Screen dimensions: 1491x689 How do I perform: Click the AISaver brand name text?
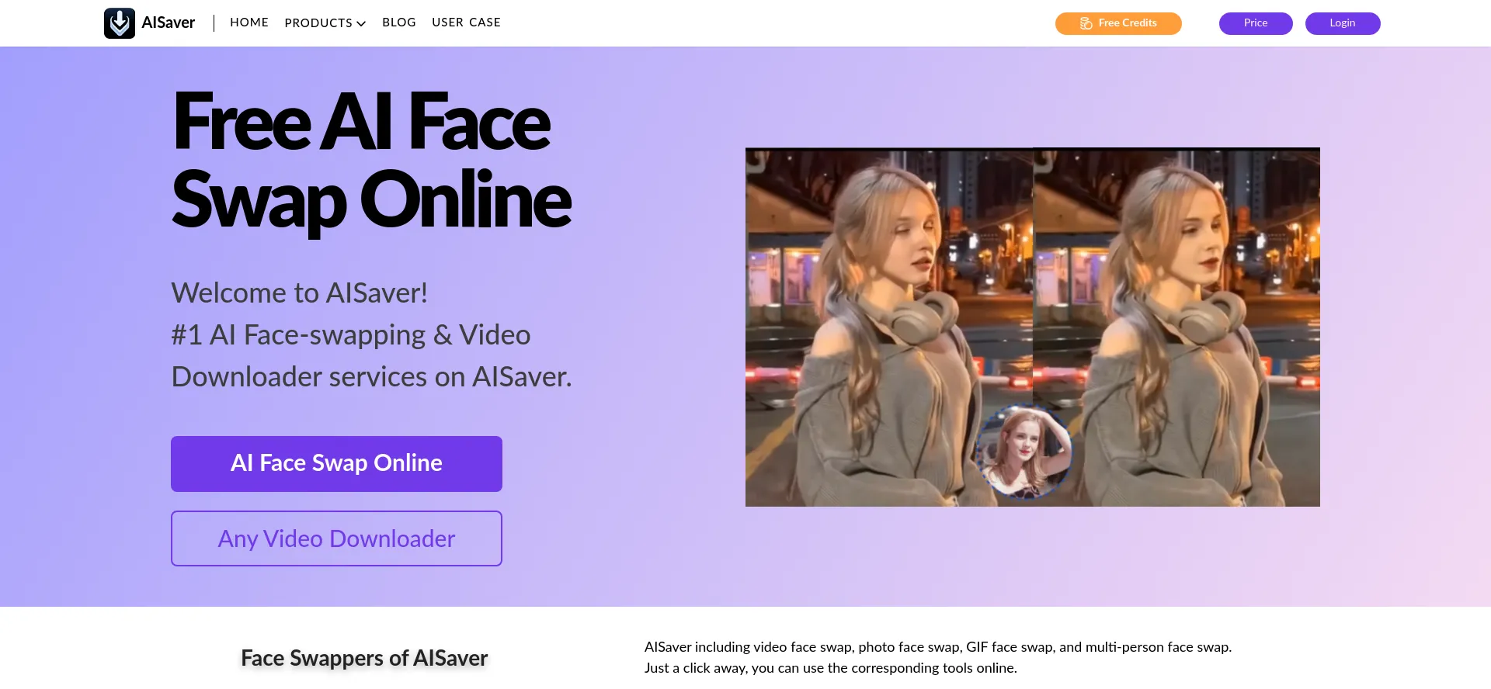[x=169, y=23]
